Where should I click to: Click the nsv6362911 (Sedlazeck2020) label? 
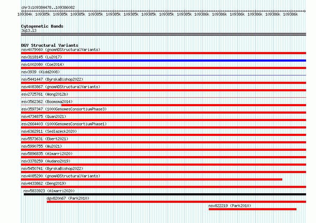coord(49,131)
